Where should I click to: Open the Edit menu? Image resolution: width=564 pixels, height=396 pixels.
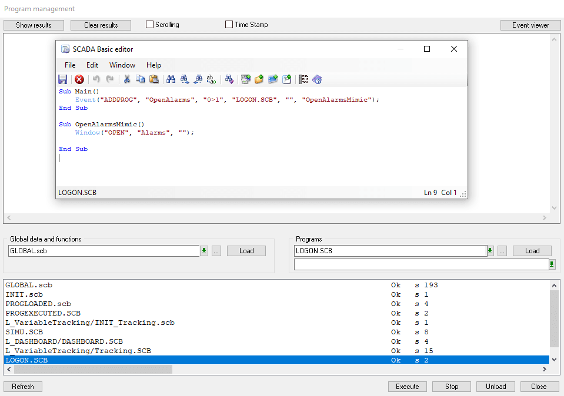(92, 65)
